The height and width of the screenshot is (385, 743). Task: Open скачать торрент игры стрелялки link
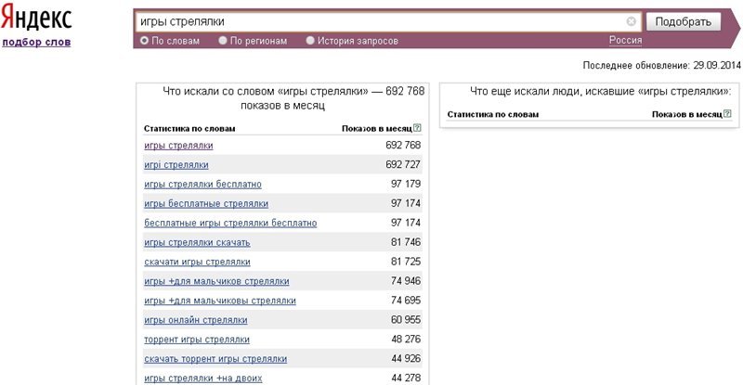tap(215, 359)
